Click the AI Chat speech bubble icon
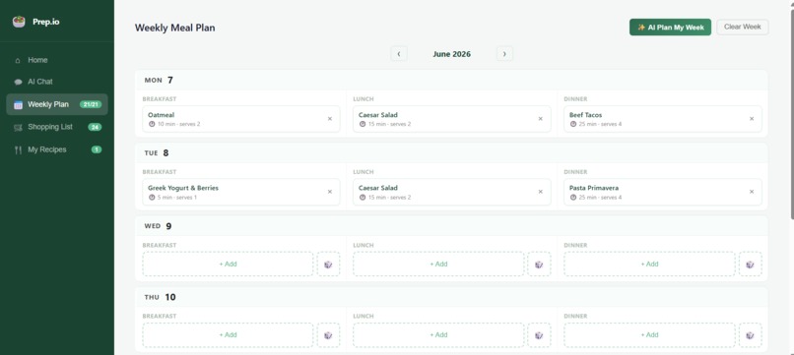Viewport: 794px width, 355px height. [19, 82]
